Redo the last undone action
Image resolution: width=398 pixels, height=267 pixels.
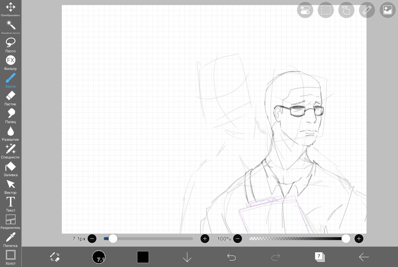pos(276,257)
